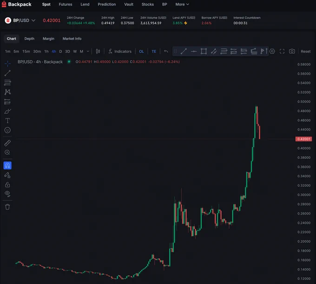Select the trend line tool in left sidebar
Viewport: 316px width, 284px height.
[x=7, y=73]
